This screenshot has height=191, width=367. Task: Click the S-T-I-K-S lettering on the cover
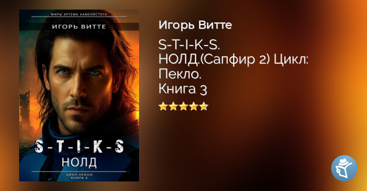[79, 146]
